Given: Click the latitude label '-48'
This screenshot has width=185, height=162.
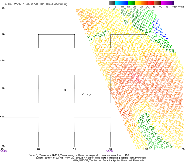Looking at the screenshot, I should click(2, 116).
